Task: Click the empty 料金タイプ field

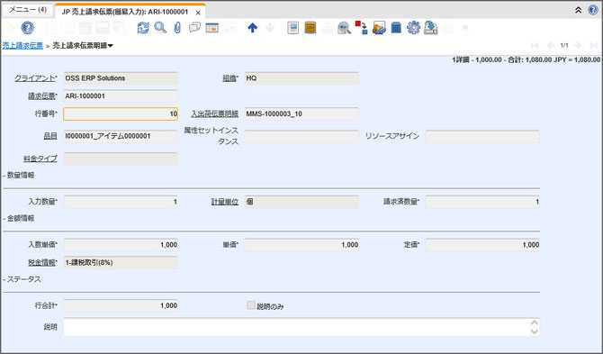Action: coord(121,159)
